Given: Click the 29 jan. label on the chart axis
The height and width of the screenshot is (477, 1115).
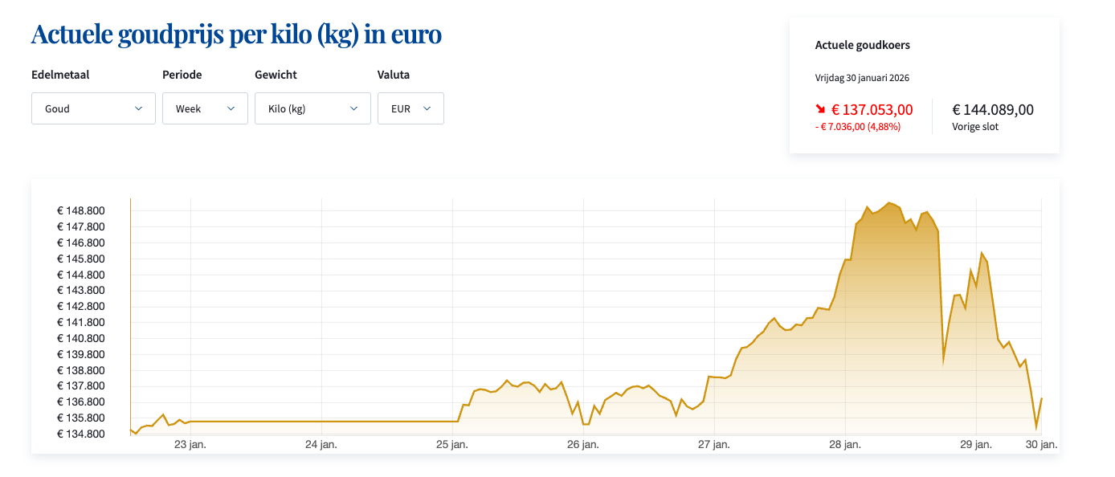Looking at the screenshot, I should (977, 444).
